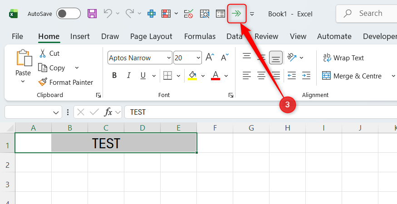Image resolution: width=397 pixels, height=204 pixels.
Task: Click the blue cross-shaped Quick Access icon
Action: pos(152,14)
